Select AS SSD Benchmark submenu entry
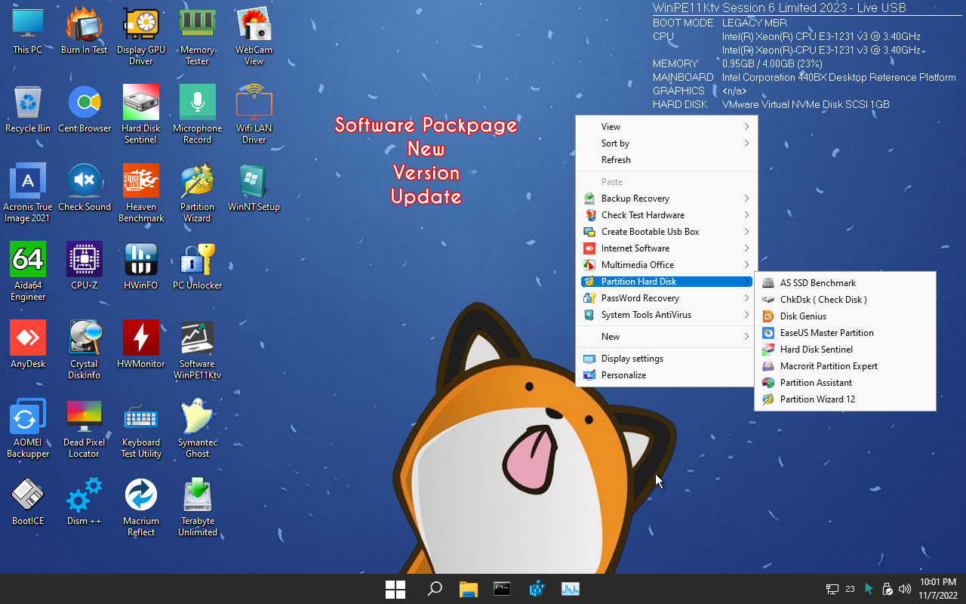The width and height of the screenshot is (966, 604). 818,283
